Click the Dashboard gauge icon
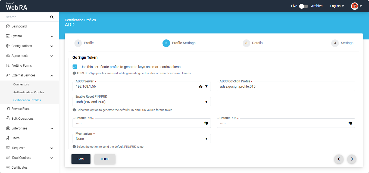Screen dimensions: 369x173 click(x=8, y=26)
